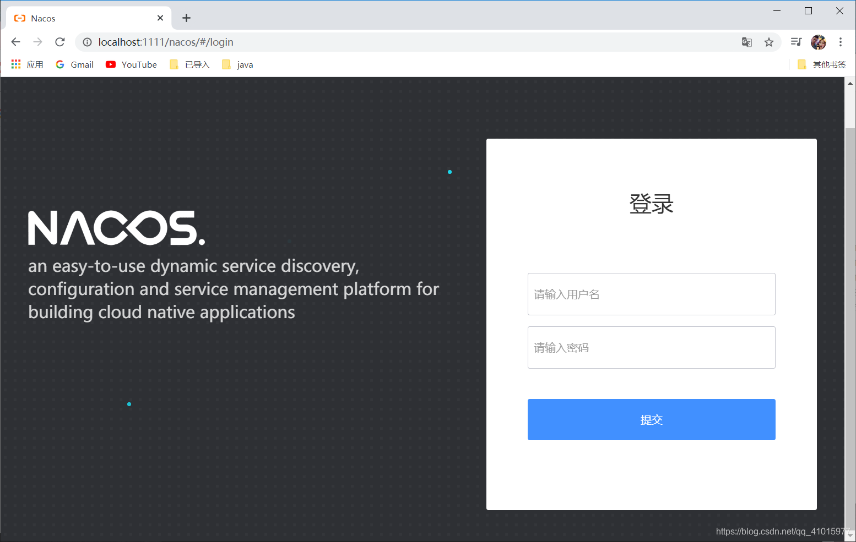
Task: Click the browser forward arrow
Action: click(x=37, y=42)
